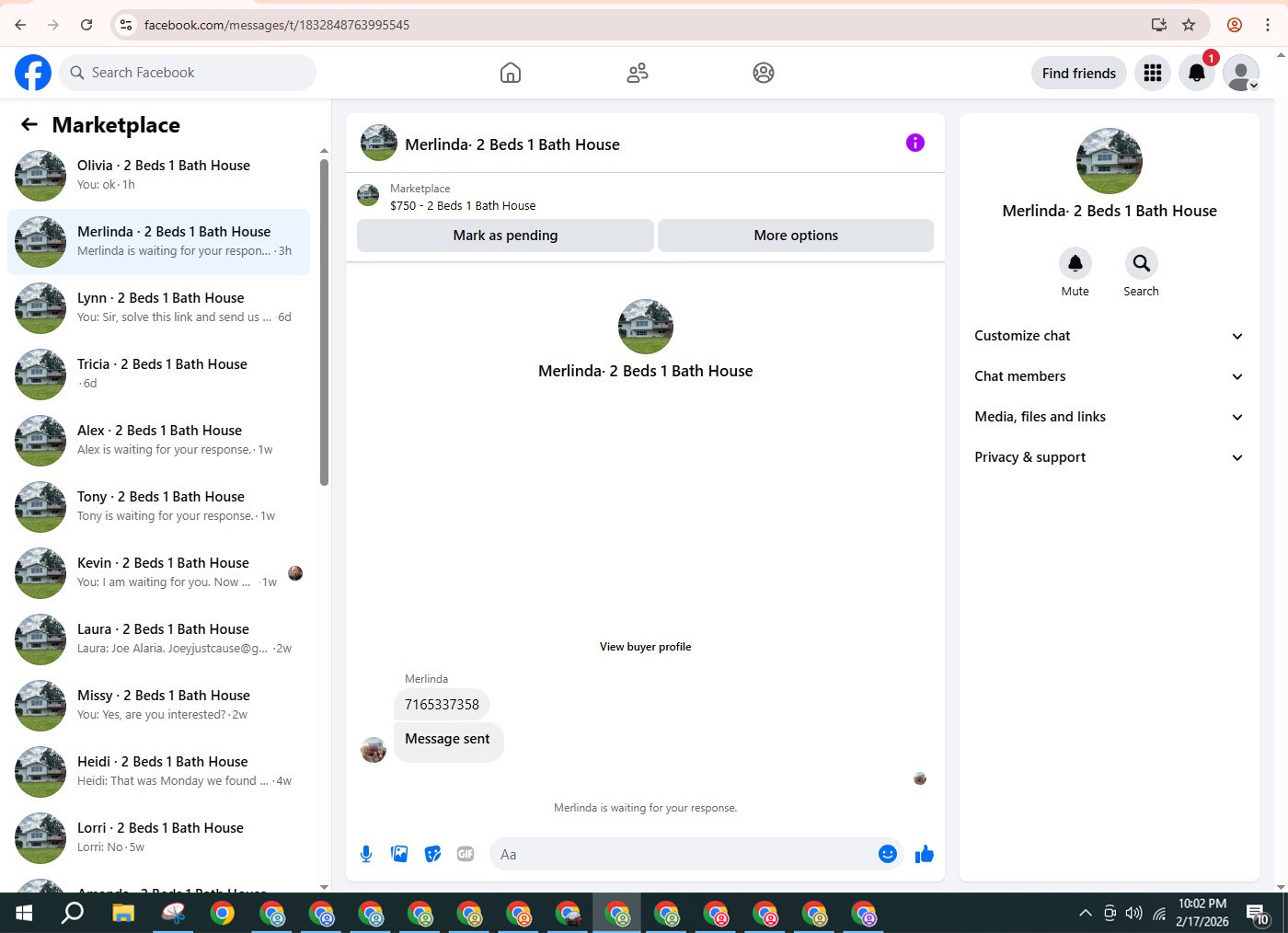Screen dimensions: 1288x933
Task: Open the Chrome three-dot menu
Action: [1268, 25]
